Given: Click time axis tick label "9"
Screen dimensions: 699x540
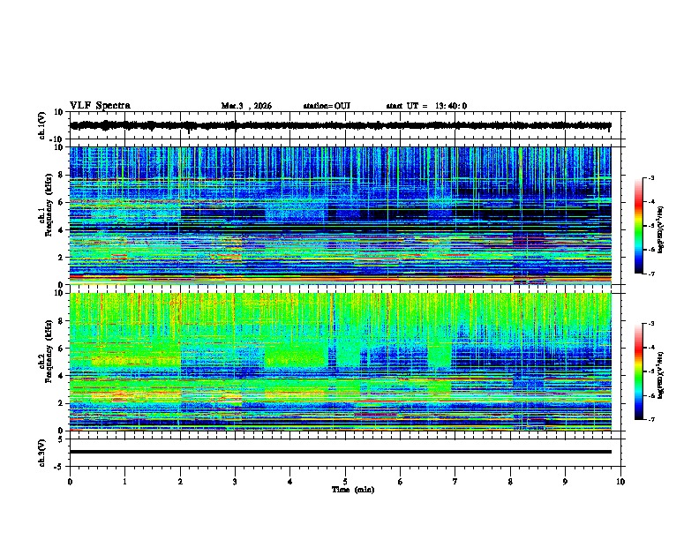Looking at the screenshot, I should point(565,482).
